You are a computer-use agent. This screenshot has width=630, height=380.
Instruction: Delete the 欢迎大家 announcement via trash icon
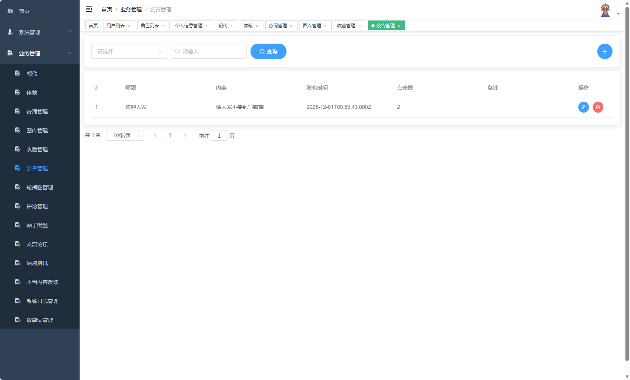[598, 107]
